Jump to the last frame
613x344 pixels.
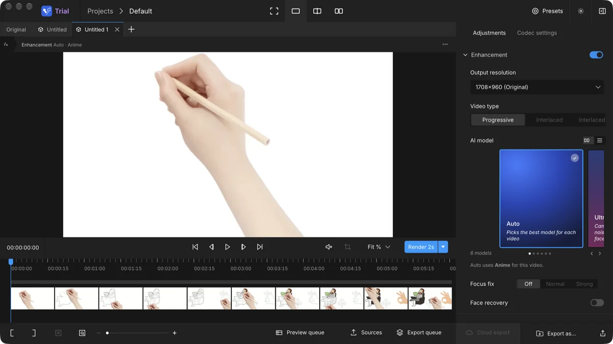(x=260, y=247)
